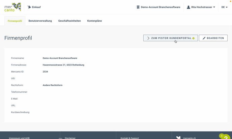Click the building icon beside Demo-Account
Screen dimensions: 232x139
pos(138,7)
